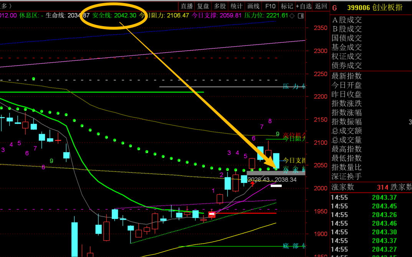
Task: Select the tick row showing 2043.30
Action: click(371, 232)
